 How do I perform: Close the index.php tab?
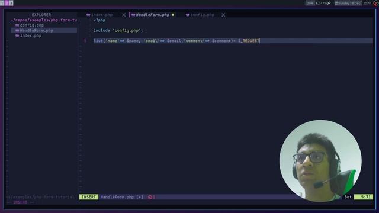[x=124, y=15]
